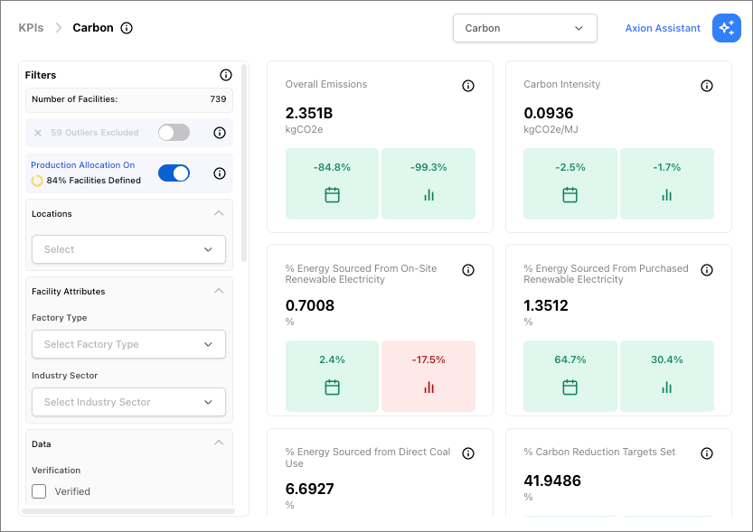The width and height of the screenshot is (753, 532).
Task: Click the Direct Coal Use info icon
Action: tap(468, 453)
